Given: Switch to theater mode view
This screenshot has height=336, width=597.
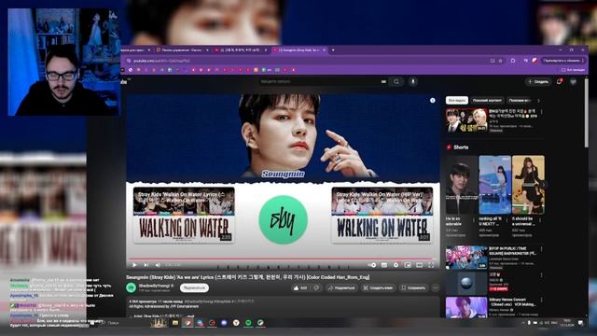Looking at the screenshot, I should click(x=419, y=265).
